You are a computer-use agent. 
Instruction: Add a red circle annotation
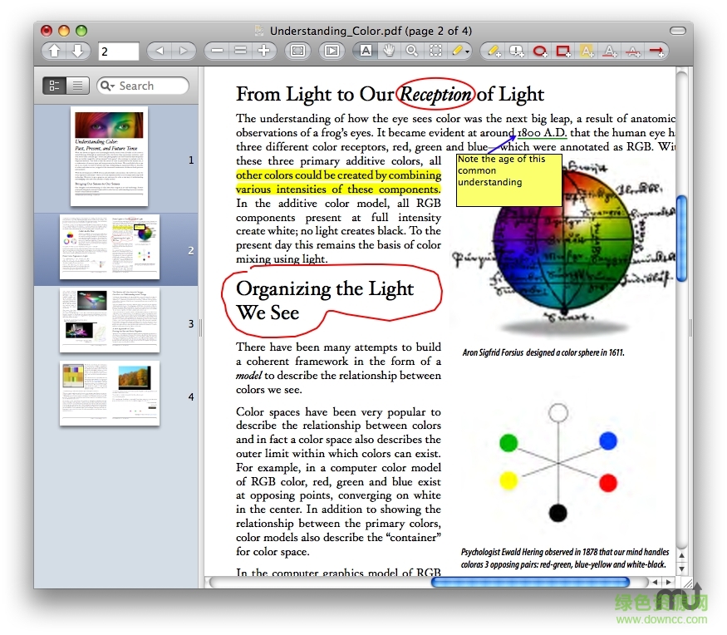(x=538, y=51)
